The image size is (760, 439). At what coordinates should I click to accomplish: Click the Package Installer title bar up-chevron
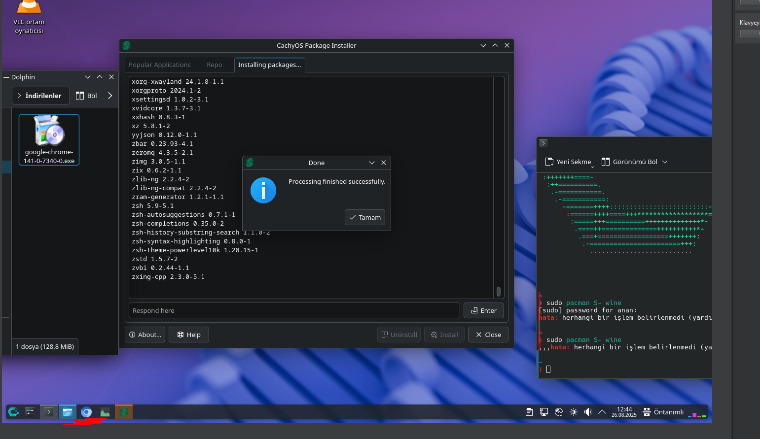tap(495, 45)
